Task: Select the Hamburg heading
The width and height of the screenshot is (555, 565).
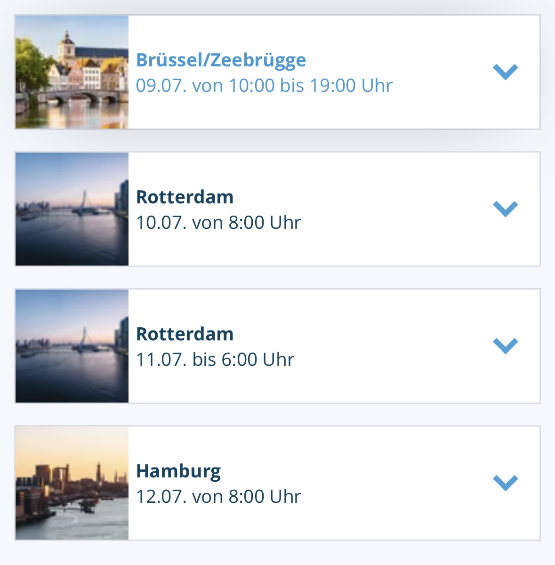Action: pyautogui.click(x=178, y=472)
